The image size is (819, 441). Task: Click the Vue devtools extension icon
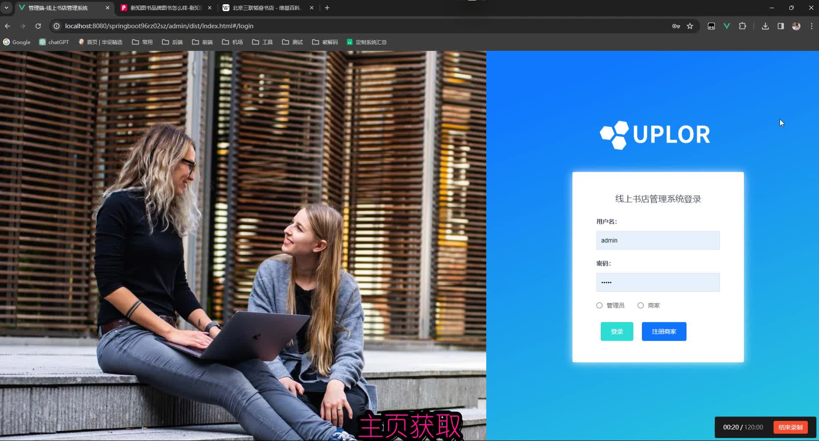click(x=727, y=26)
